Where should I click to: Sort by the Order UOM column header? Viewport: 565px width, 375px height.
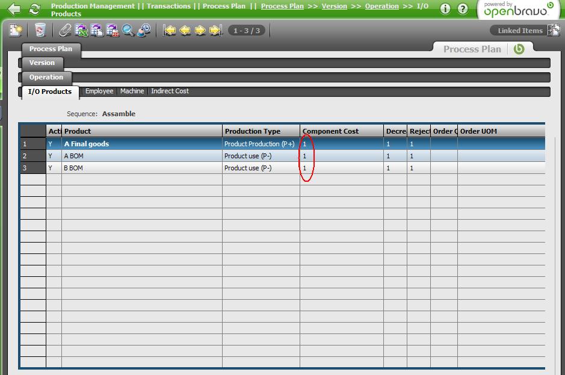(x=501, y=131)
